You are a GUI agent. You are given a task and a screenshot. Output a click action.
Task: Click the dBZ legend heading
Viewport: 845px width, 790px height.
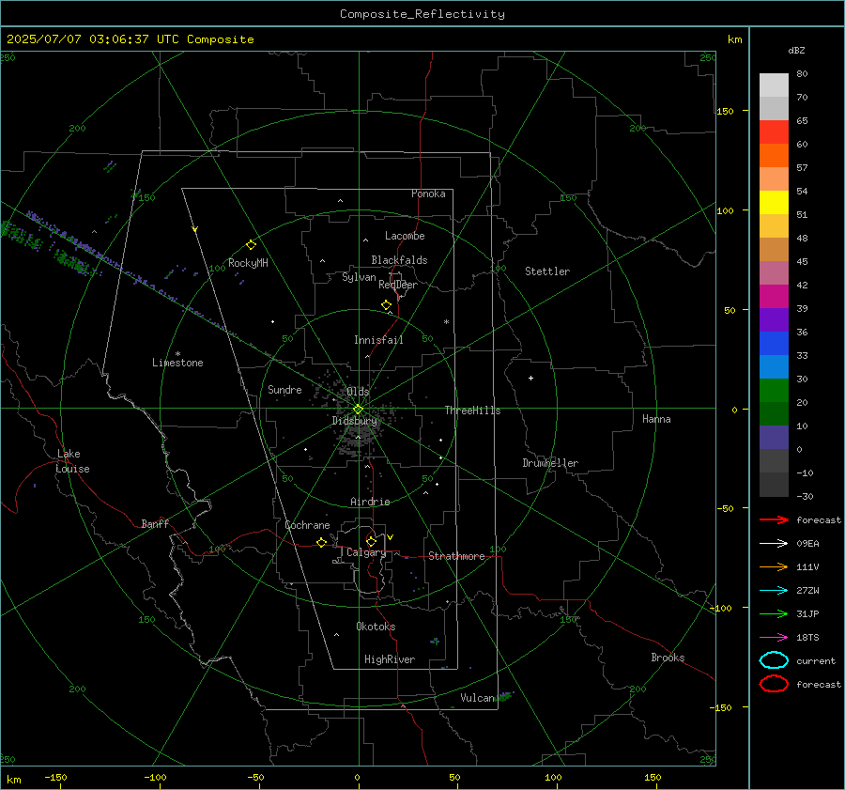tap(796, 51)
